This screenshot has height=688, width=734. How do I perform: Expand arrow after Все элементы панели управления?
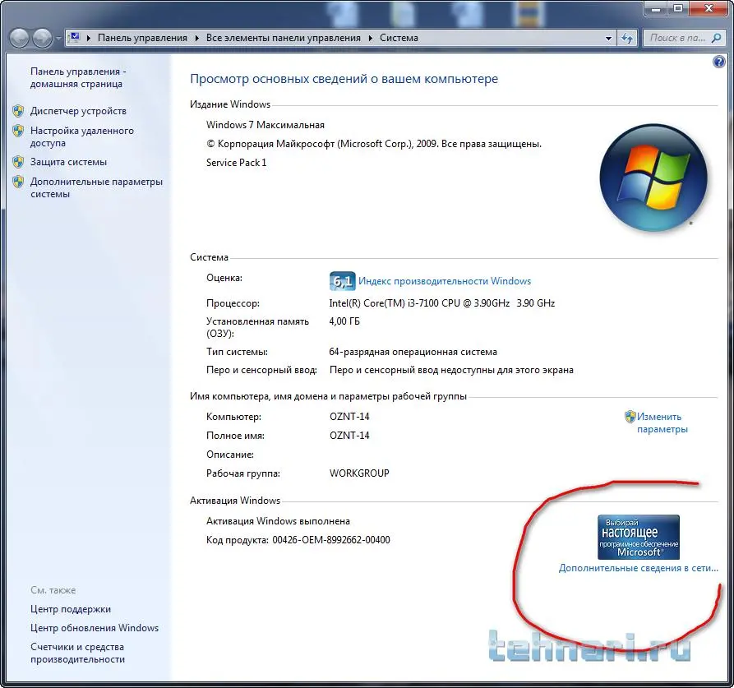[x=370, y=38]
